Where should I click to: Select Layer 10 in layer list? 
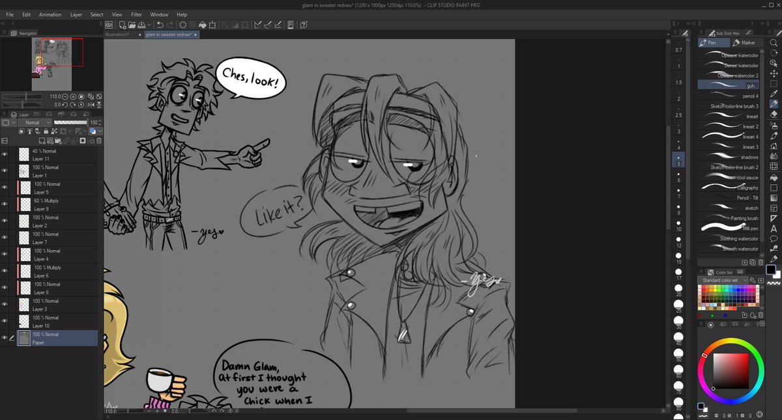[50, 322]
